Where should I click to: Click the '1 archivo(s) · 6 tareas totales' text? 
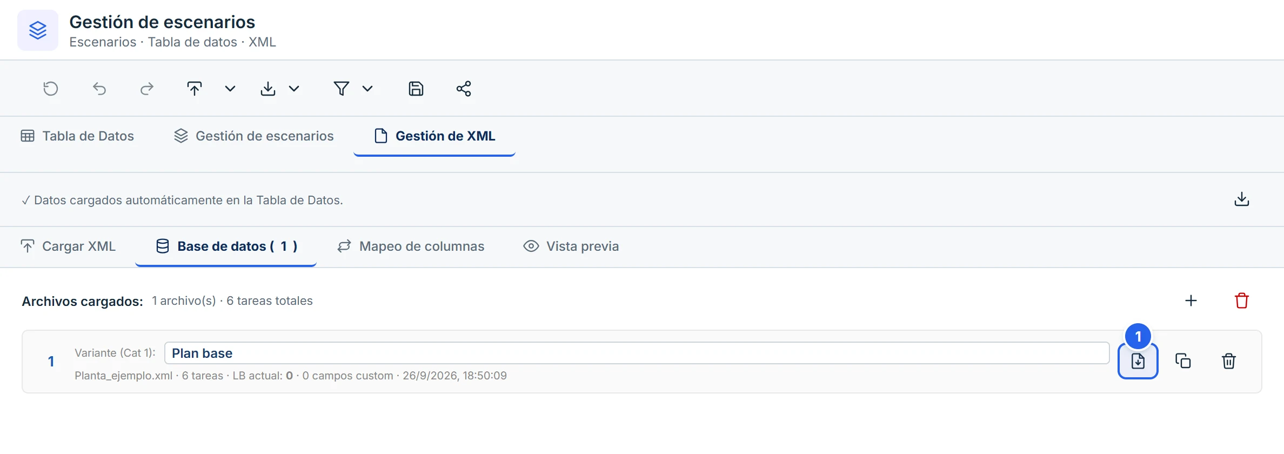232,301
